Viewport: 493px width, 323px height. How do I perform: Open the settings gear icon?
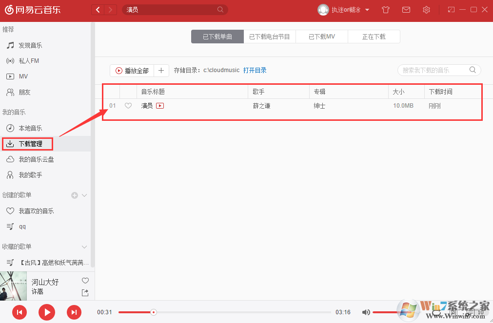pyautogui.click(x=426, y=9)
